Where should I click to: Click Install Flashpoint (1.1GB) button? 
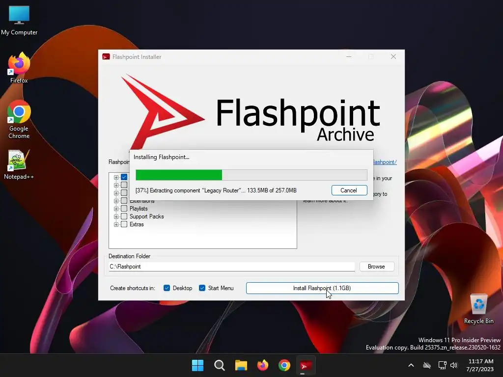pos(322,288)
